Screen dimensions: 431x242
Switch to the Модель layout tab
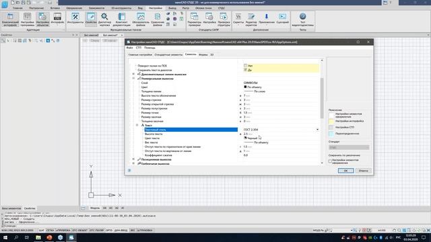[95, 208]
